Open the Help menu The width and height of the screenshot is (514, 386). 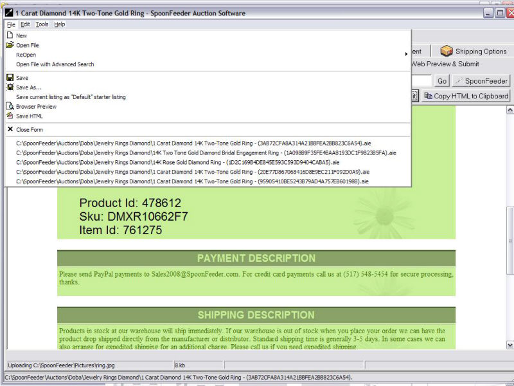(60, 24)
